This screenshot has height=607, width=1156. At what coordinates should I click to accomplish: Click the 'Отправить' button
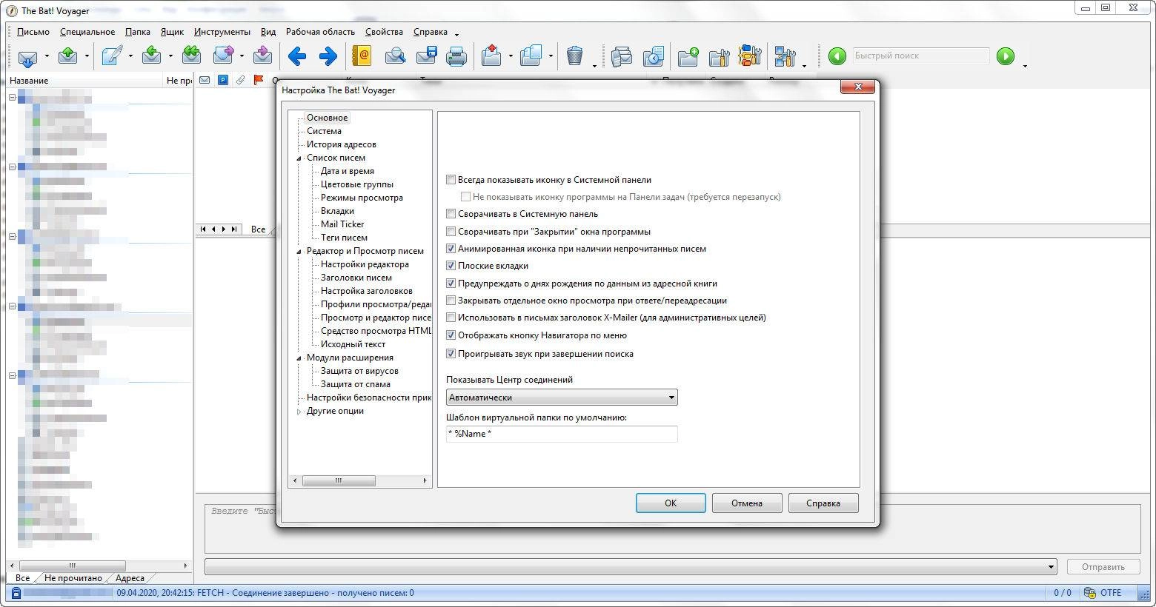(x=1103, y=567)
